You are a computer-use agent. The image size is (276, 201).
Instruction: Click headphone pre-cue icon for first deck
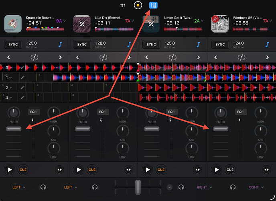point(43,187)
